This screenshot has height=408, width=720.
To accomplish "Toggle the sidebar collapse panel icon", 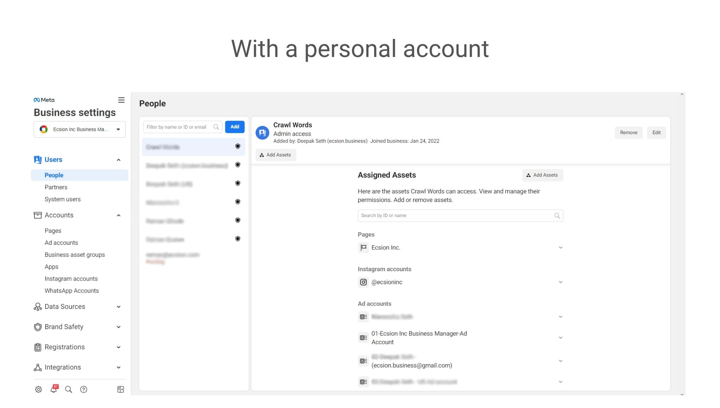I will tap(121, 389).
